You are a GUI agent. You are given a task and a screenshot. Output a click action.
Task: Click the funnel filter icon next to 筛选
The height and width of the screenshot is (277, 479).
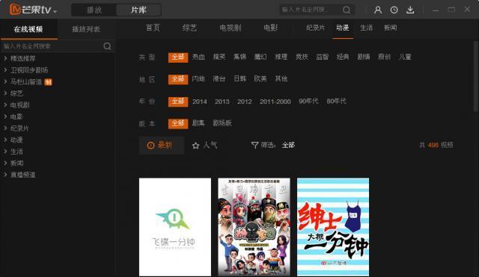pos(254,146)
